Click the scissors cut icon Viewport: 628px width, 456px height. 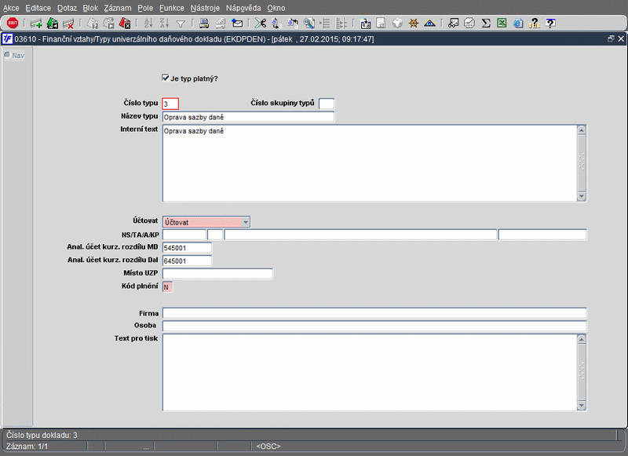[x=261, y=24]
